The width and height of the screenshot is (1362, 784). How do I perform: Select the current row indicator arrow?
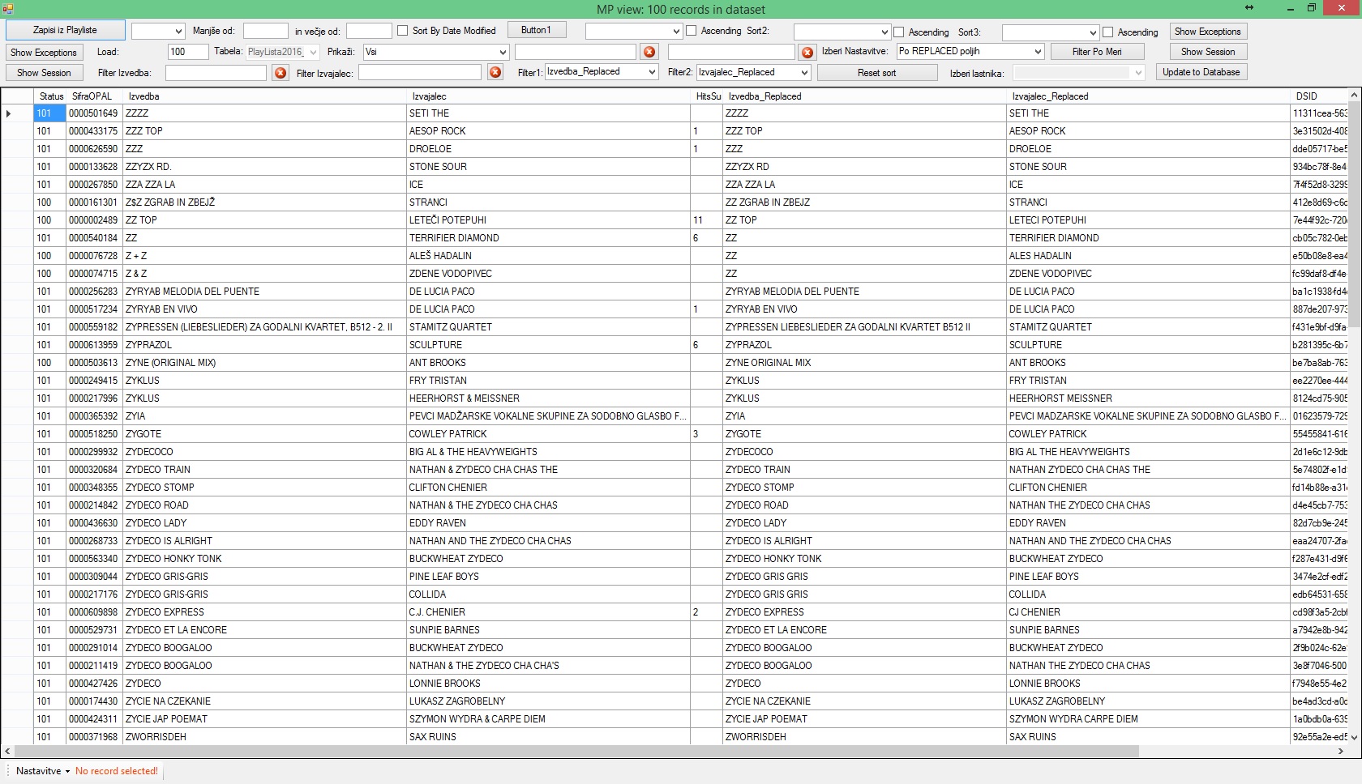pos(9,113)
